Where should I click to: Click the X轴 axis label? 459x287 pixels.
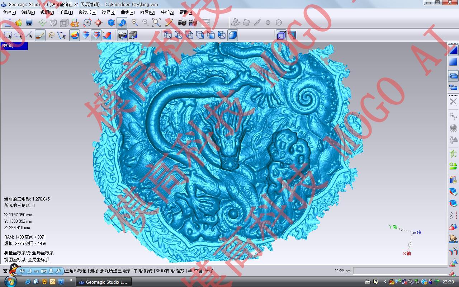[x=407, y=253]
